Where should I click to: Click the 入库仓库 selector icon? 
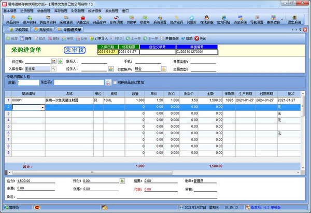pyautogui.click(x=54, y=69)
